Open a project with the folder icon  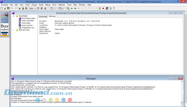coord(5,8)
